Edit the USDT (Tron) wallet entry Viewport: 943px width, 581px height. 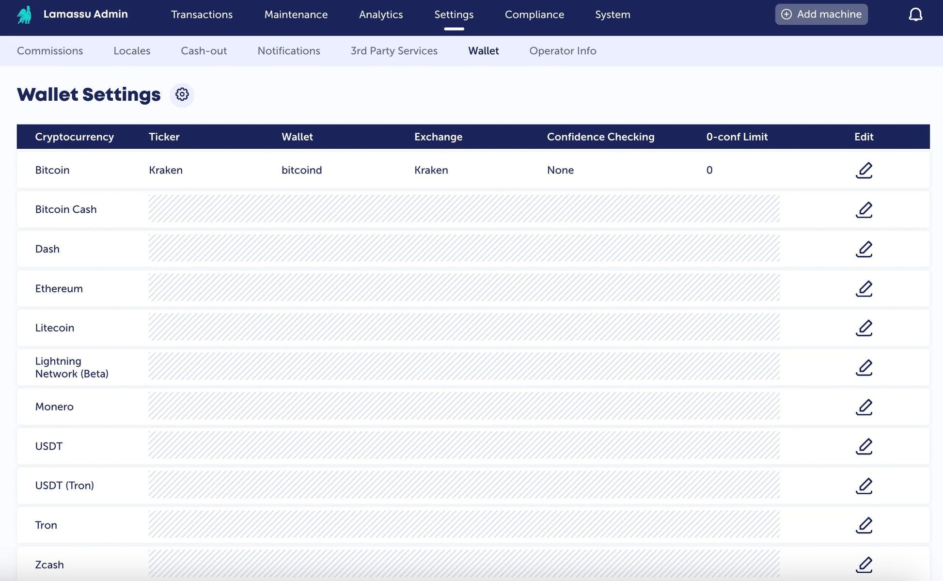(864, 486)
